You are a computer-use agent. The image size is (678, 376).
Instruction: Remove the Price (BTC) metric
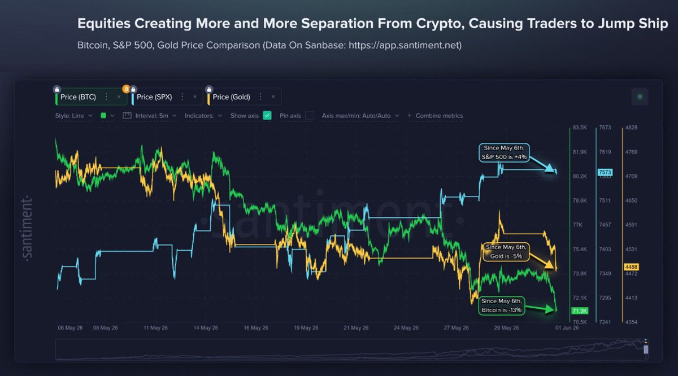pyautogui.click(x=119, y=97)
